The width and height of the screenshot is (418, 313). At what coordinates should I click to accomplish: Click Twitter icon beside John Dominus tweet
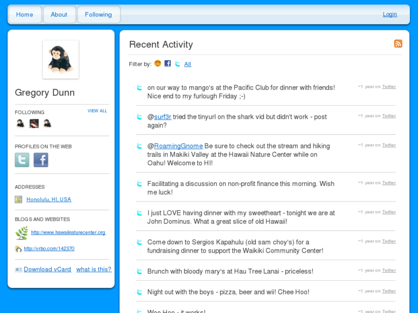[x=139, y=213]
